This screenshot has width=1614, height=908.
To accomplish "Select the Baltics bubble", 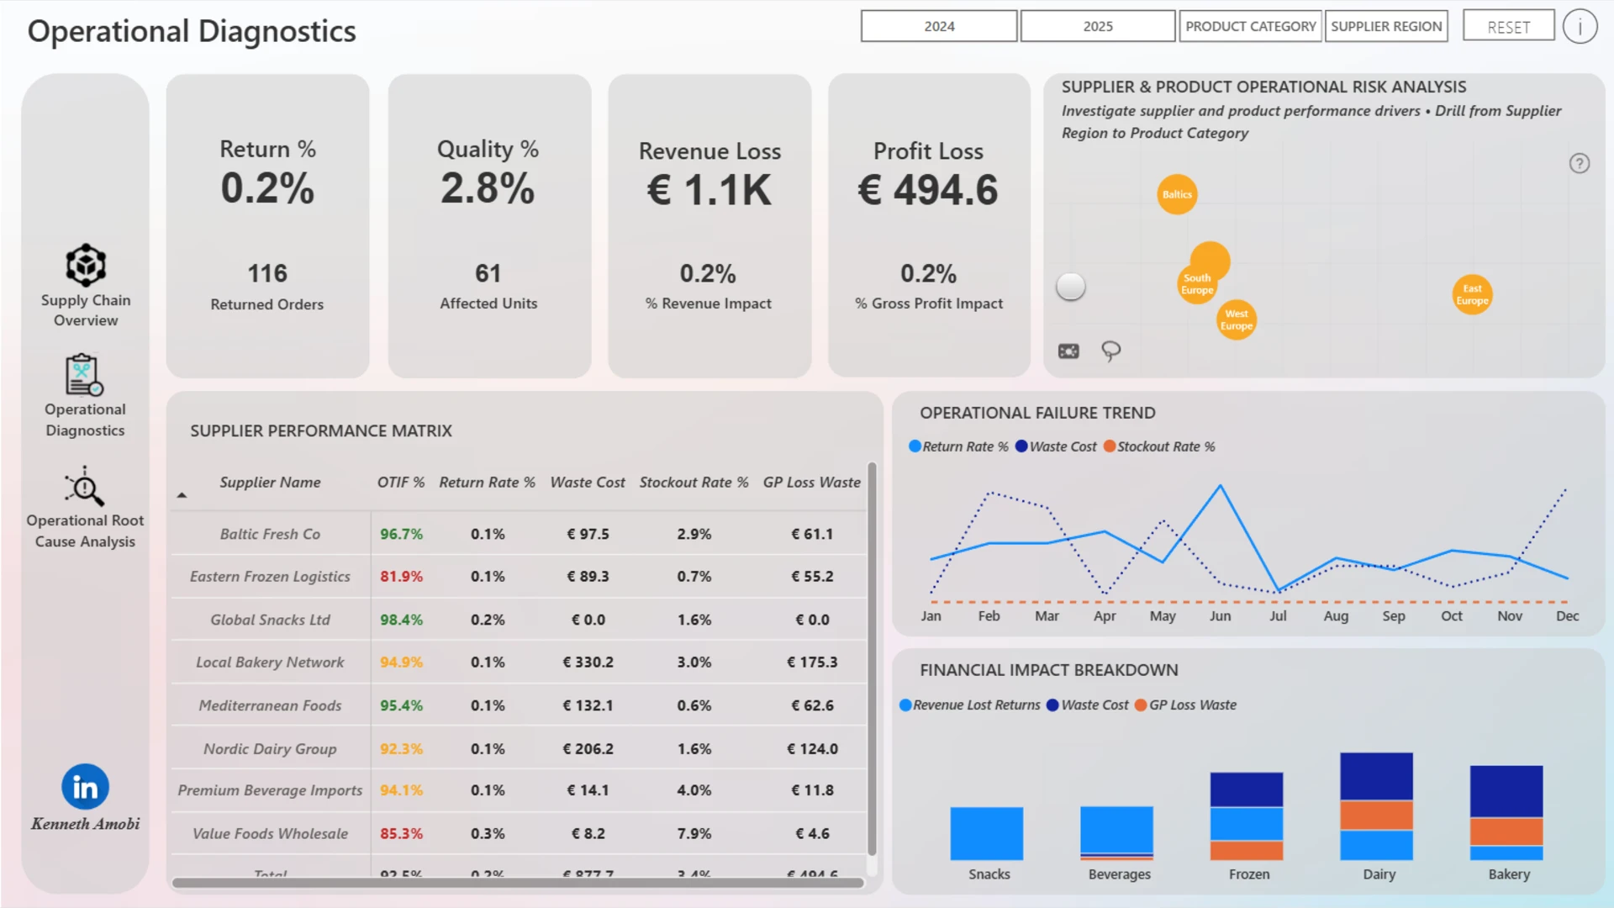I will pyautogui.click(x=1177, y=194).
